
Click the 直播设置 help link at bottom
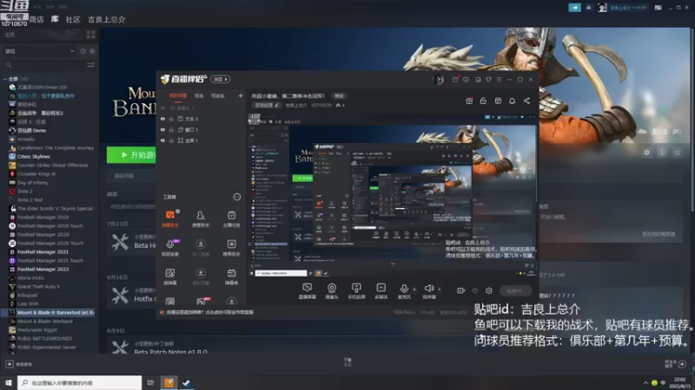(209, 312)
